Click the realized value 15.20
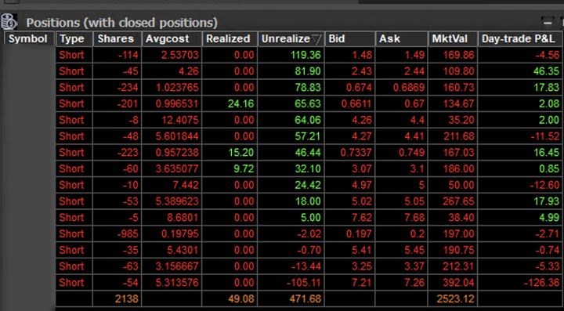Viewport: 564px width, 311px height. pos(230,153)
